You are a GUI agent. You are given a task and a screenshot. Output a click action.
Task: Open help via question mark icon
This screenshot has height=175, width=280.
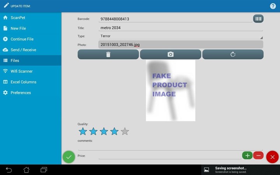[x=273, y=6]
